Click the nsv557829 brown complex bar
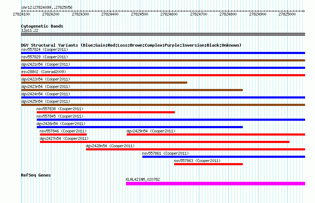Screen dimensions: 315x203 pyautogui.click(x=163, y=60)
